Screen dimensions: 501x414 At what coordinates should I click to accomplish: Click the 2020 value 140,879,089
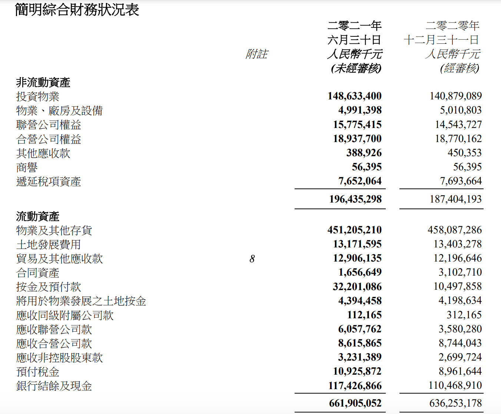455,96
